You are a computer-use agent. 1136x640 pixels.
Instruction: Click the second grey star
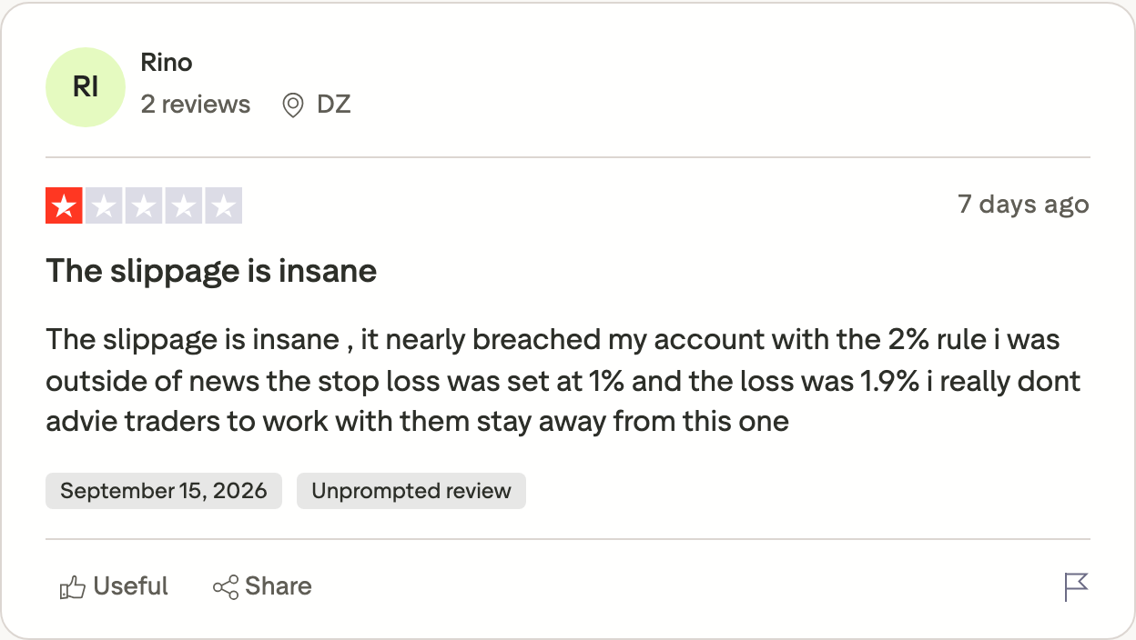point(104,206)
